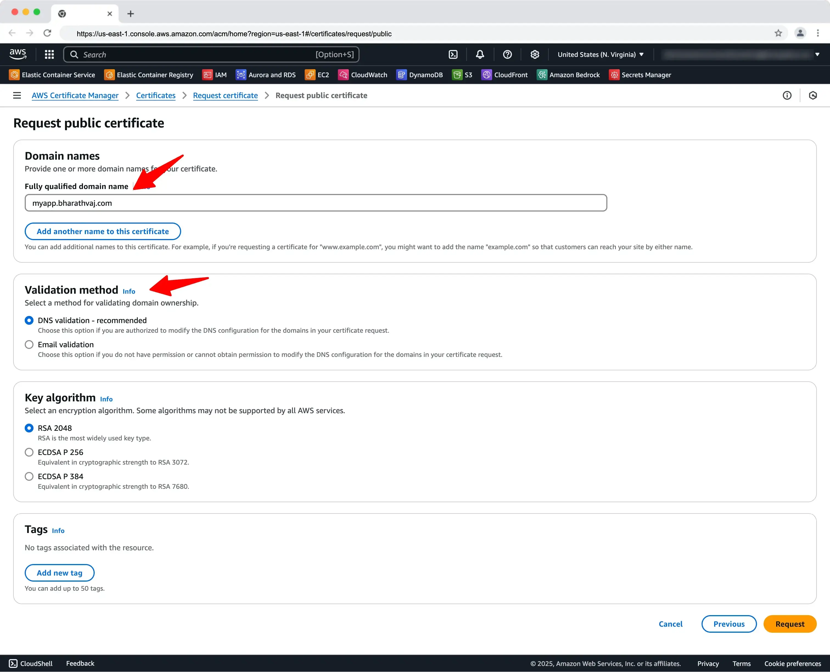The width and height of the screenshot is (830, 672).
Task: Select Email validation option
Action: pyautogui.click(x=29, y=345)
